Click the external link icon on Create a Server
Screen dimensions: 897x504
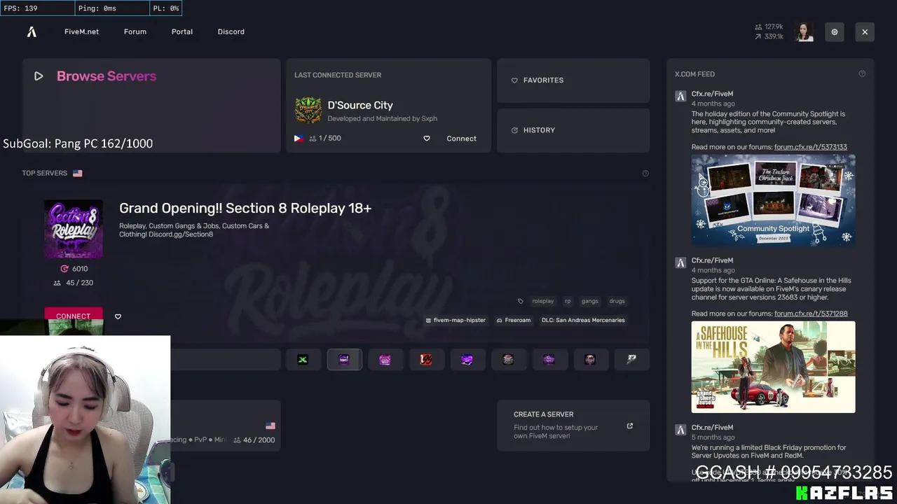click(630, 426)
